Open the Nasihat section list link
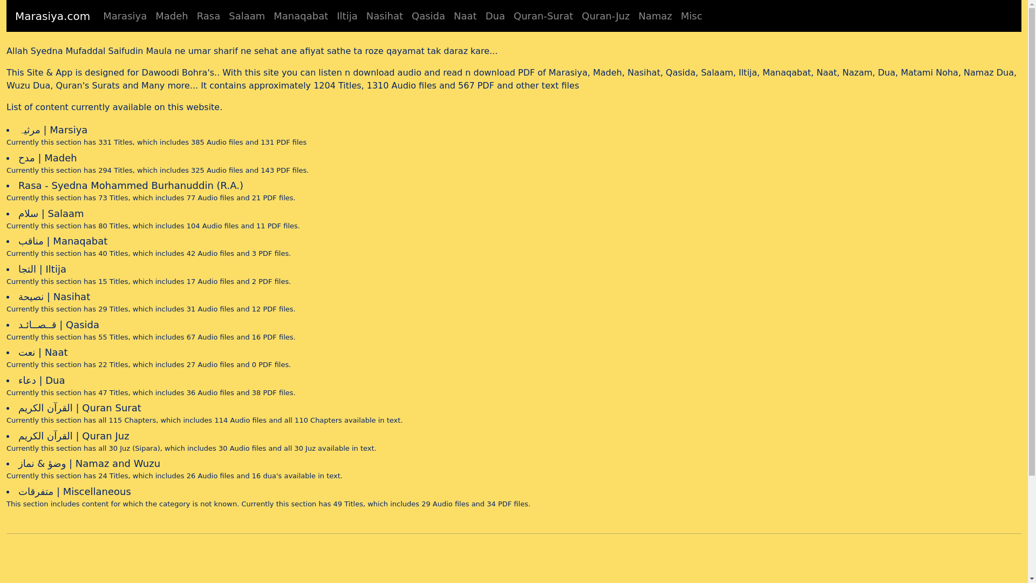This screenshot has height=583, width=1036. click(x=54, y=297)
